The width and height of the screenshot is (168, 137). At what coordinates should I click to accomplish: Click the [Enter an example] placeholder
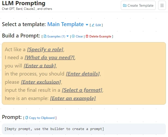coord(73,98)
